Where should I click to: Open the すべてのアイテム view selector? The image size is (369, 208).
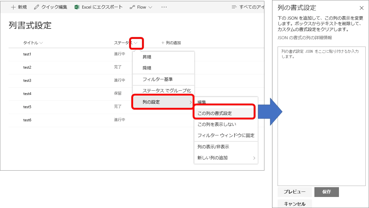pos(248,7)
